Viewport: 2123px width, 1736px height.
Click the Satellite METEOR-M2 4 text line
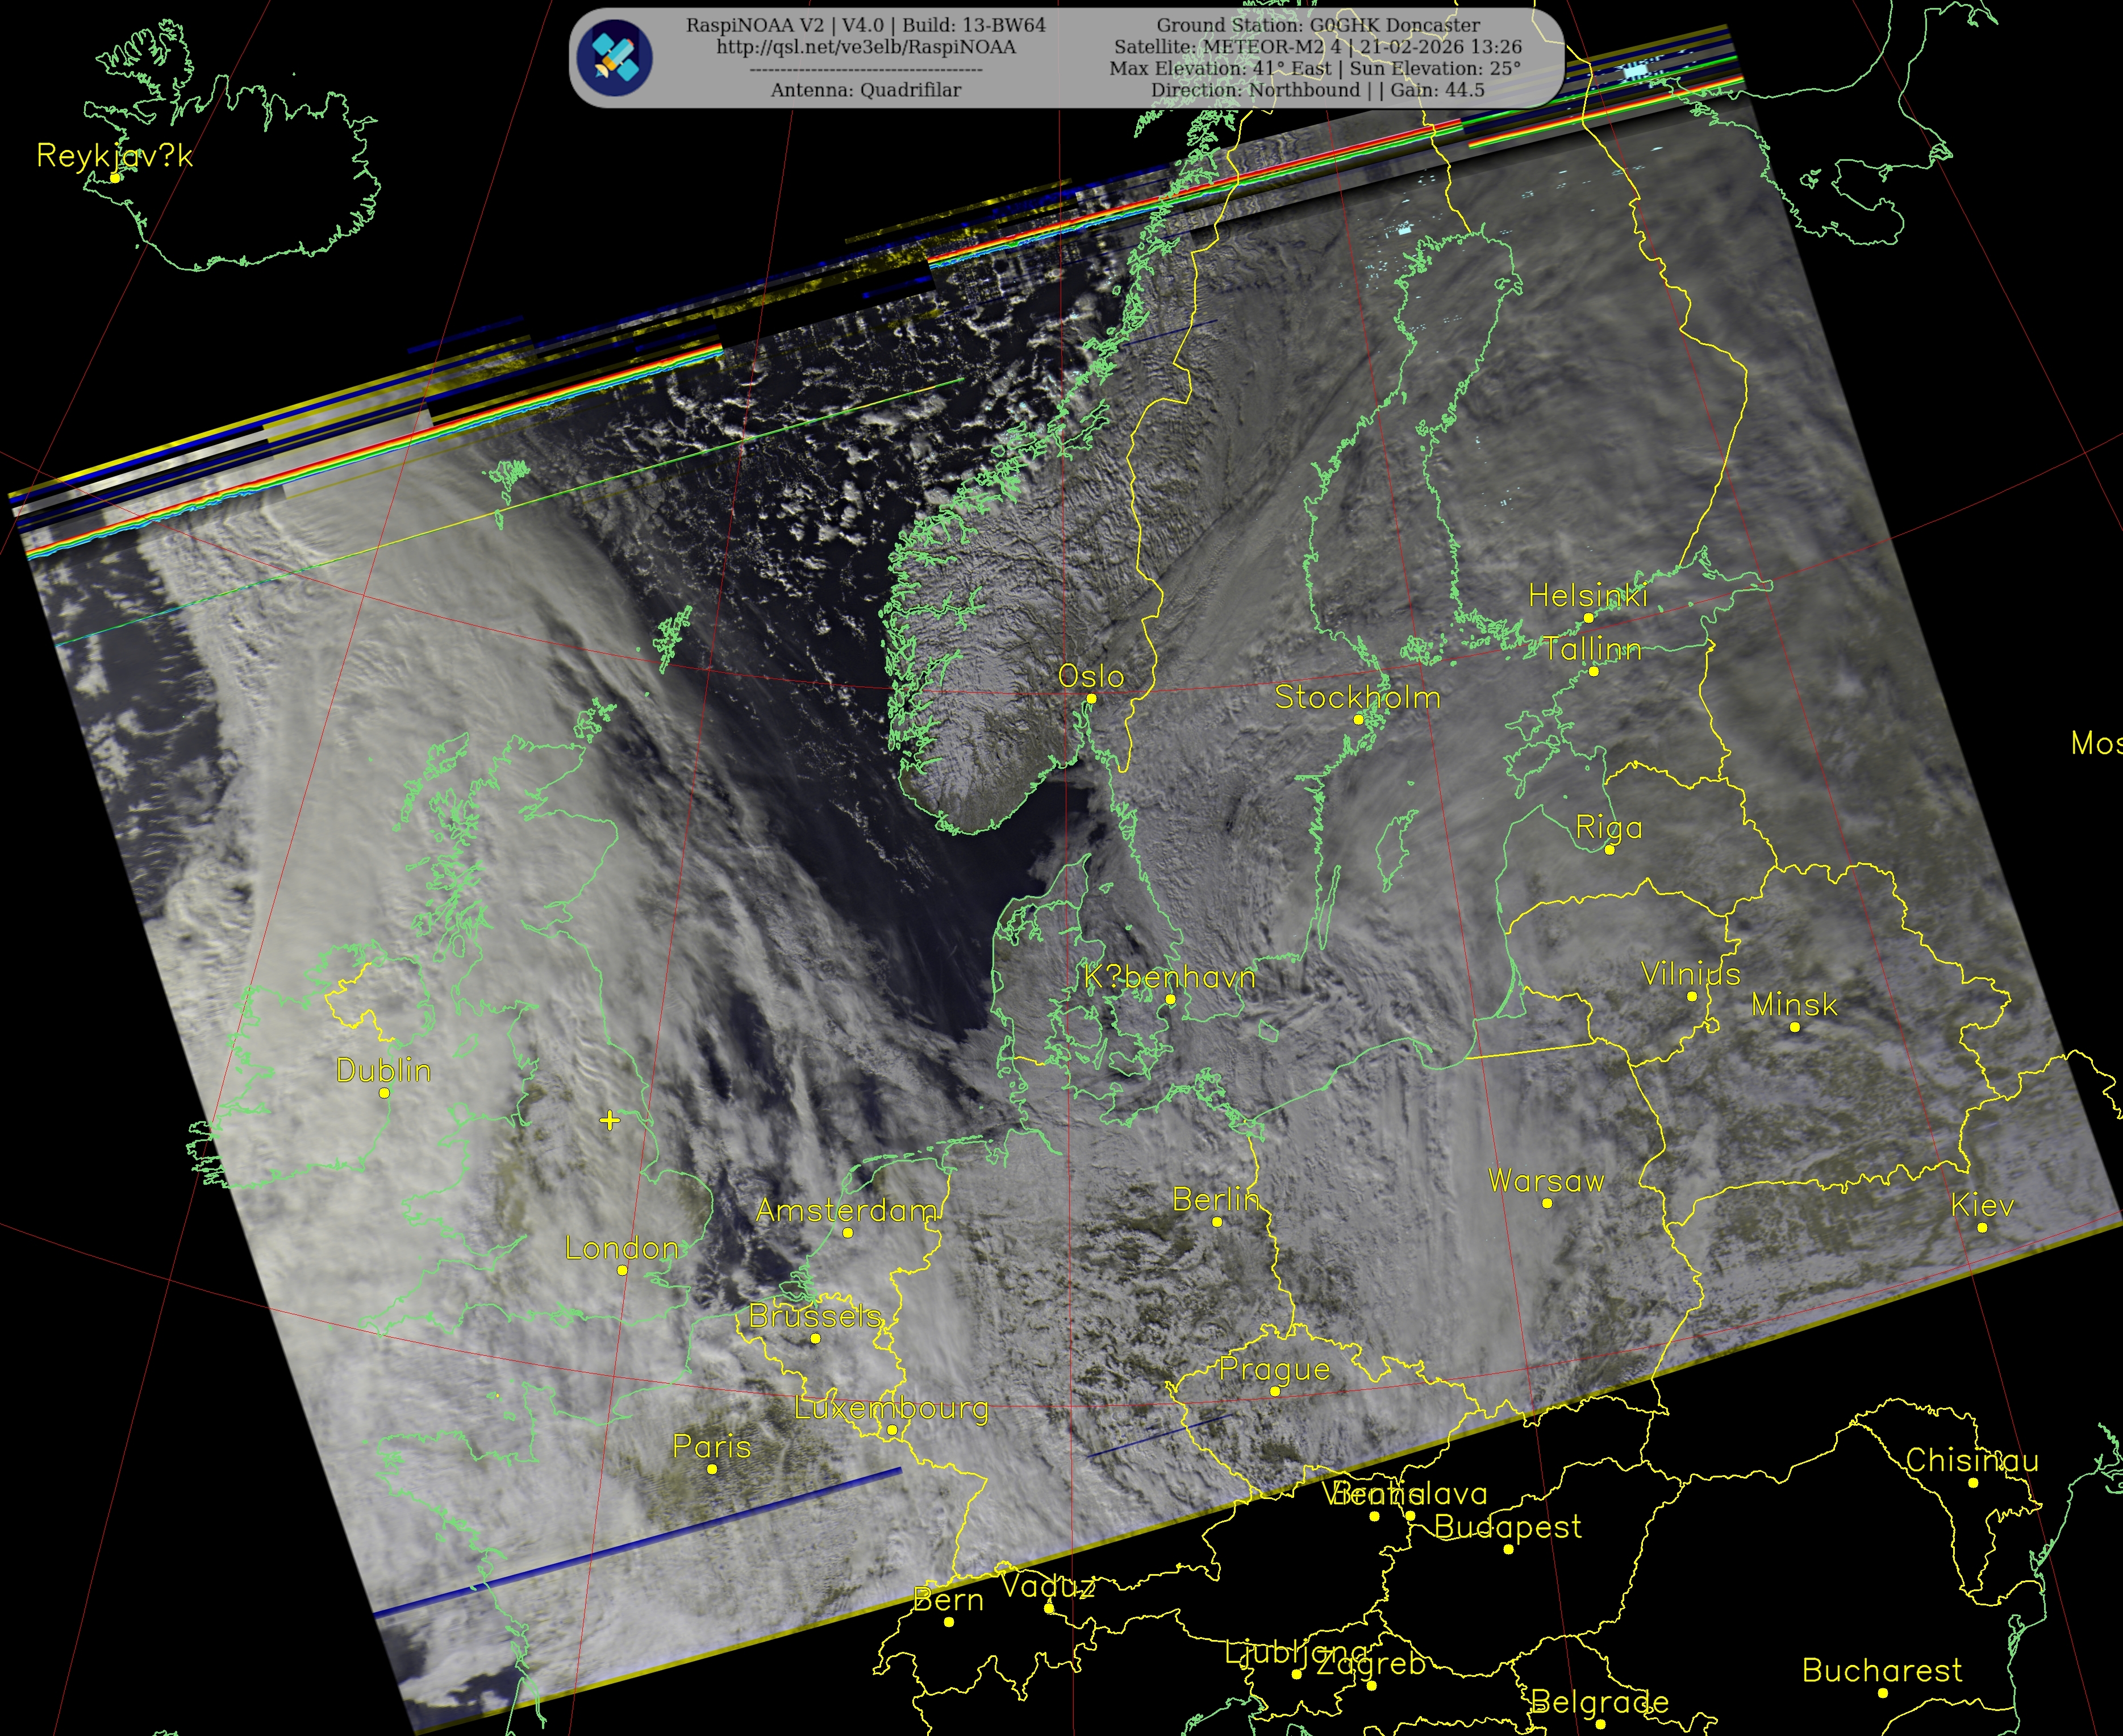click(1317, 47)
